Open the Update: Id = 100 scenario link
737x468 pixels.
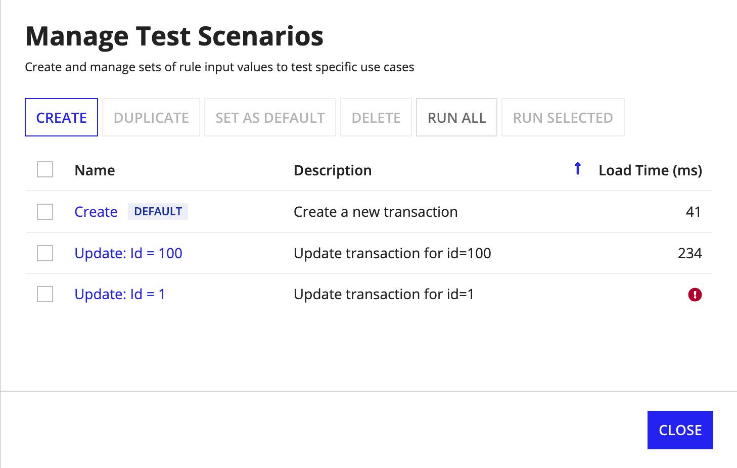(x=128, y=253)
